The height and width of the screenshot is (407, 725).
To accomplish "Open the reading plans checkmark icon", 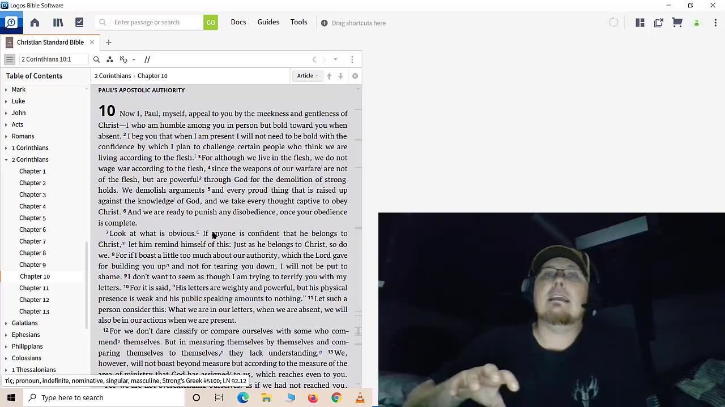I will (x=79, y=23).
